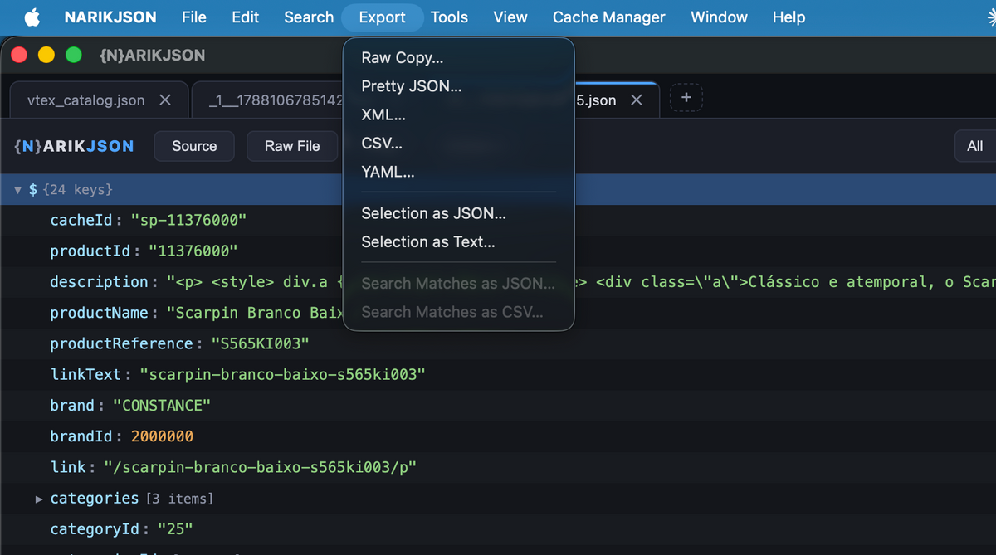Choose CSV... export option
The height and width of the screenshot is (555, 996).
[x=459, y=144]
